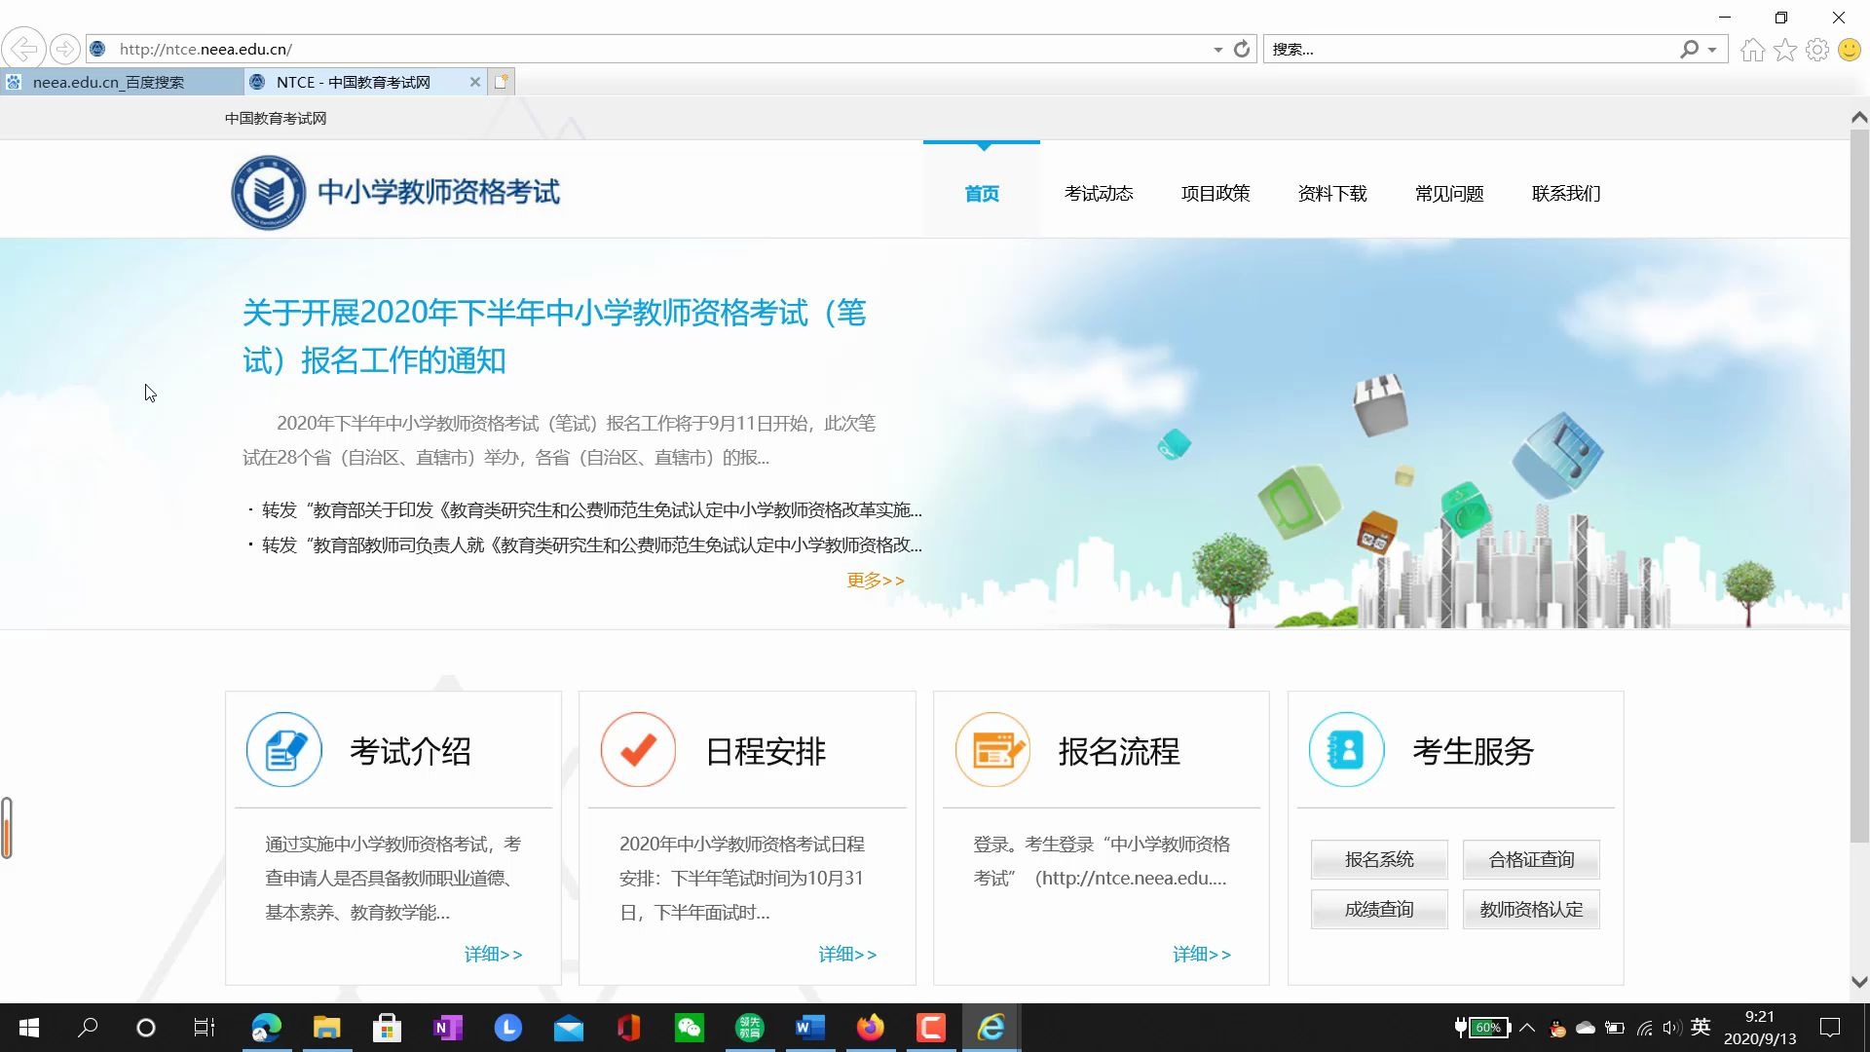Click the 中小学教师资格考试 logo
This screenshot has height=1052, width=1870.
[x=394, y=192]
